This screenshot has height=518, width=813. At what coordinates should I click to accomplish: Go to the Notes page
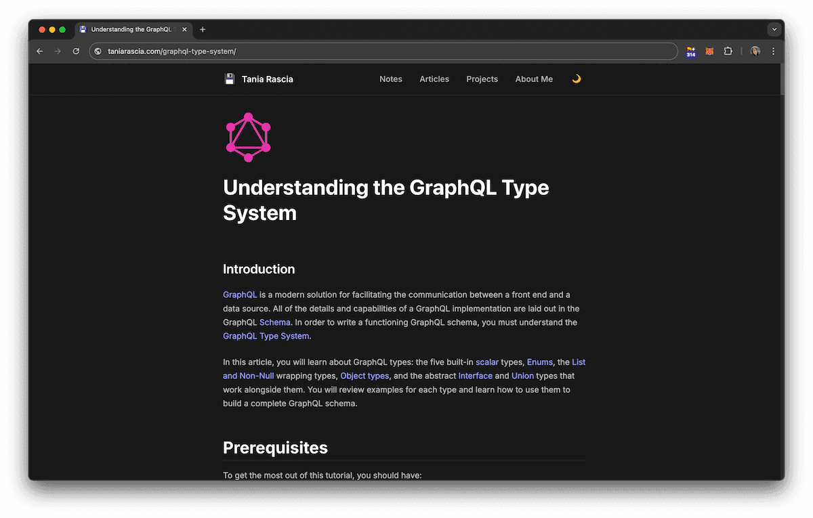pyautogui.click(x=391, y=79)
